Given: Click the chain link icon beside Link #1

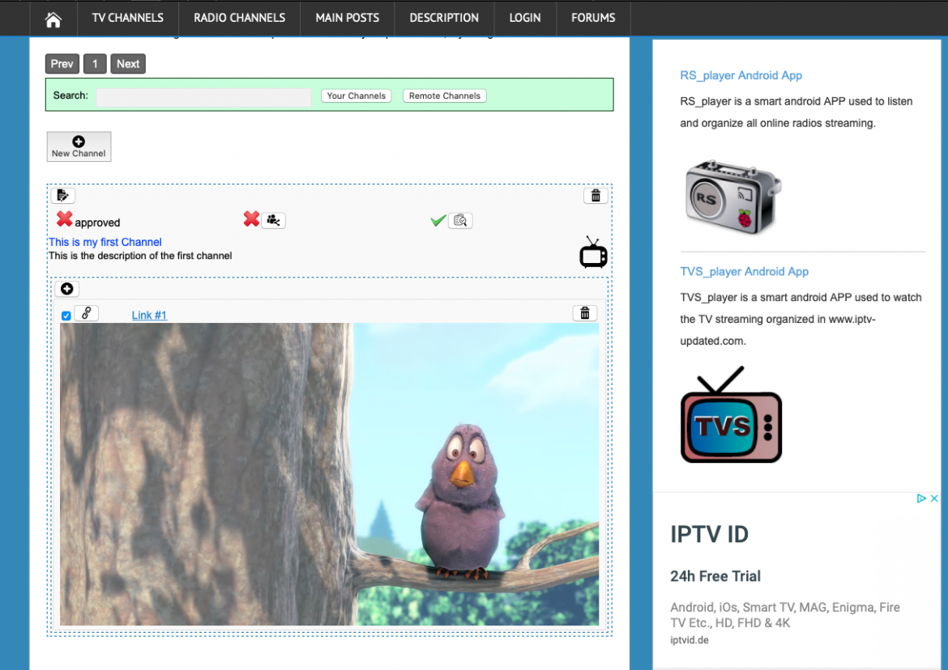Looking at the screenshot, I should pyautogui.click(x=86, y=312).
